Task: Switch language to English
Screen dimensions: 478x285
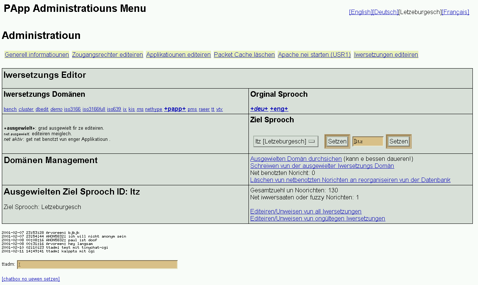Action: [x=361, y=12]
